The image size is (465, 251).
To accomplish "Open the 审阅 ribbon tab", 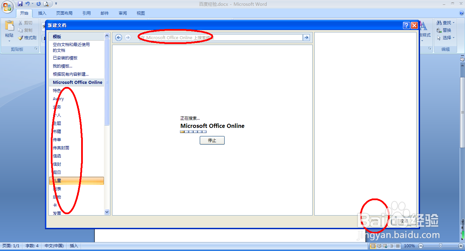I will (123, 13).
